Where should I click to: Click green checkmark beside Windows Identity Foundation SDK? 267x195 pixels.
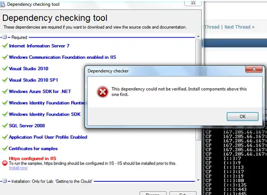(5, 114)
